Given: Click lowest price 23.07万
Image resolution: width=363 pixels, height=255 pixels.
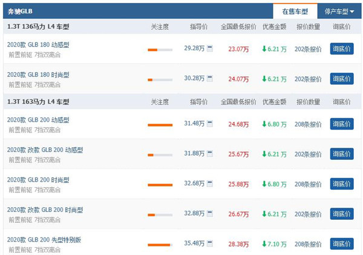Looking at the screenshot, I should (x=238, y=49).
